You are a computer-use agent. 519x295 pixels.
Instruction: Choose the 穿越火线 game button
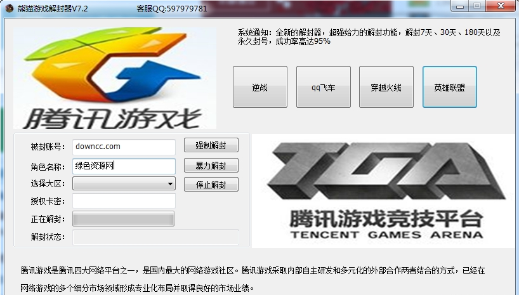[386, 87]
